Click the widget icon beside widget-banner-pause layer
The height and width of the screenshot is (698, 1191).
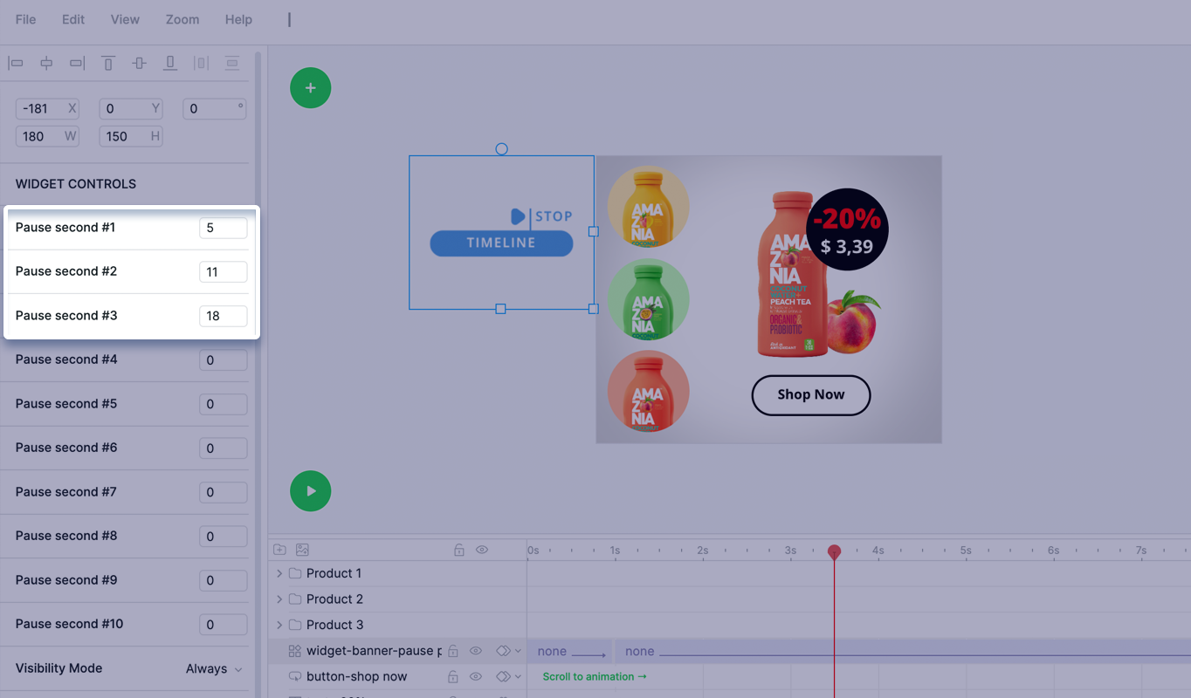[294, 651]
